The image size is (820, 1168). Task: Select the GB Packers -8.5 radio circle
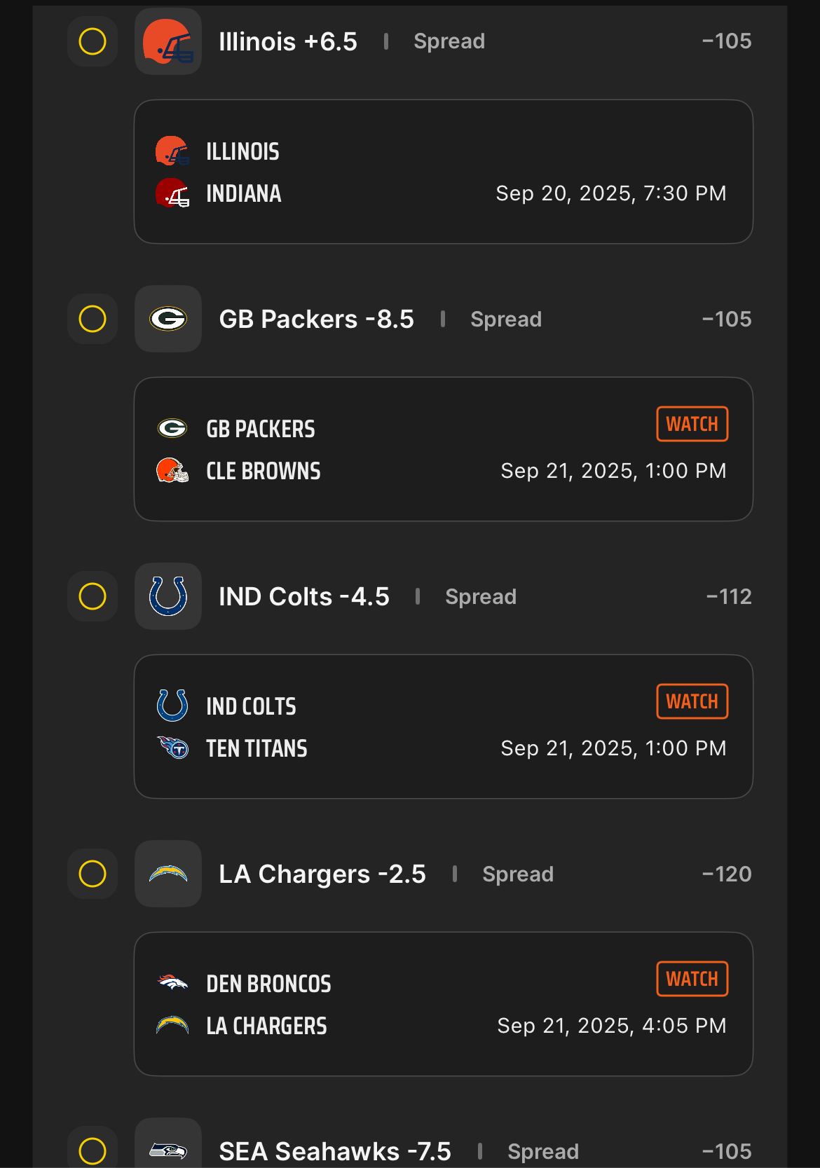click(x=93, y=319)
